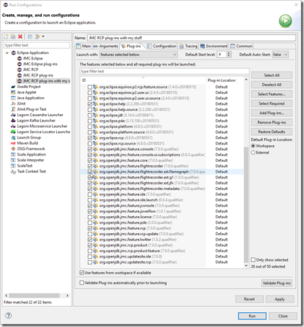Click the Collapse All toolbar icon
Image resolution: width=304 pixels, height=327 pixels.
(x=30, y=36)
